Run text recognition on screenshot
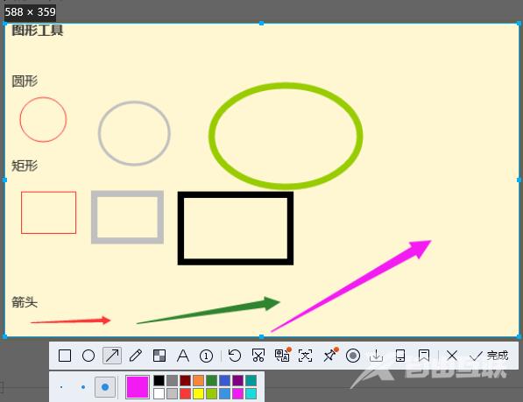Viewport: 523px width, 402px height. coord(306,356)
